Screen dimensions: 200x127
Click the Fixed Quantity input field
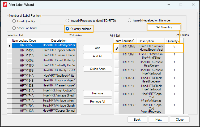click(x=52, y=21)
